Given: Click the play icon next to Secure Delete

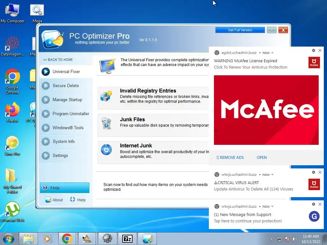Looking at the screenshot, I should click(46, 85).
